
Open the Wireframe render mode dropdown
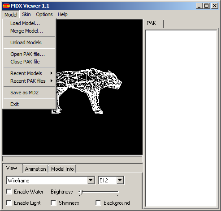pos(91,181)
